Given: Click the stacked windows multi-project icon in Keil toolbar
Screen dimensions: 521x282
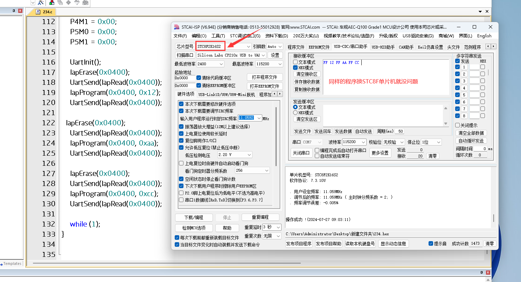Looking at the screenshot, I should pos(60,2).
